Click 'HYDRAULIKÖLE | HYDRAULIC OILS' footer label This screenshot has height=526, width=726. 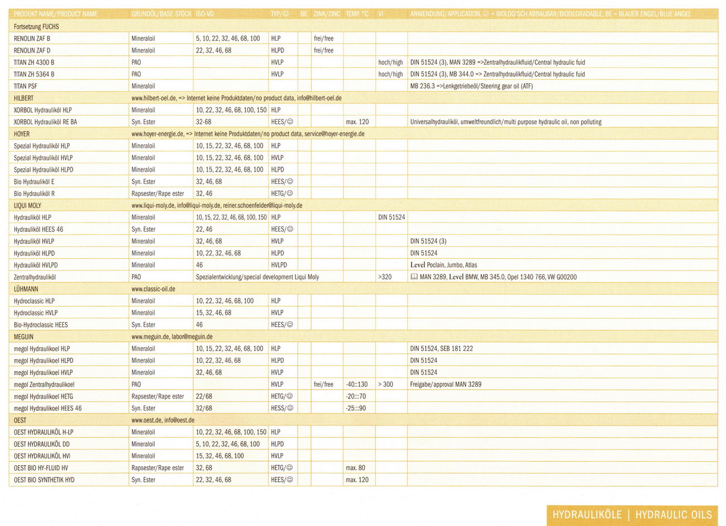point(632,515)
